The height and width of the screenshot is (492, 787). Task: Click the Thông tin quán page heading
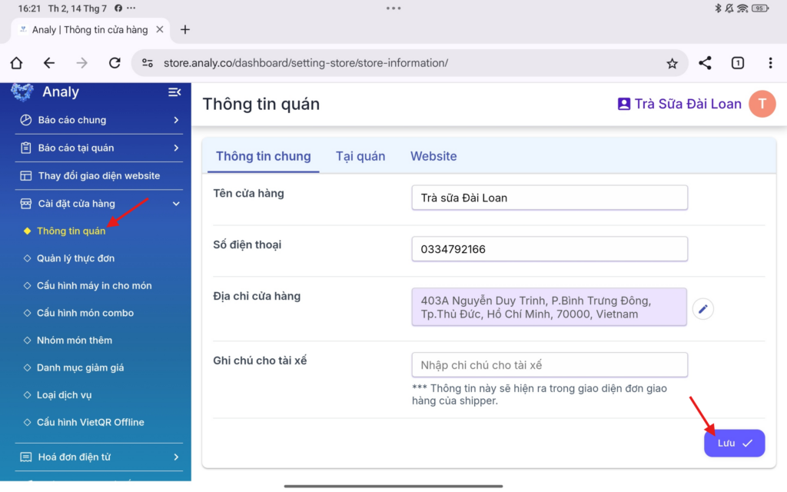tap(261, 104)
